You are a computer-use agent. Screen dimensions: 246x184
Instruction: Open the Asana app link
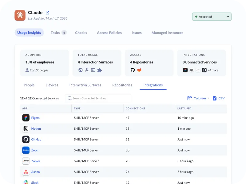point(35,172)
